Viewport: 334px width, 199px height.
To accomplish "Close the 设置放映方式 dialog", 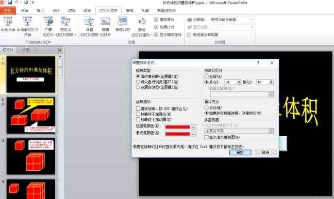I will pyautogui.click(x=272, y=63).
